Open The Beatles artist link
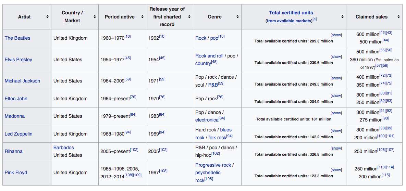The image size is (406, 191). 17,38
